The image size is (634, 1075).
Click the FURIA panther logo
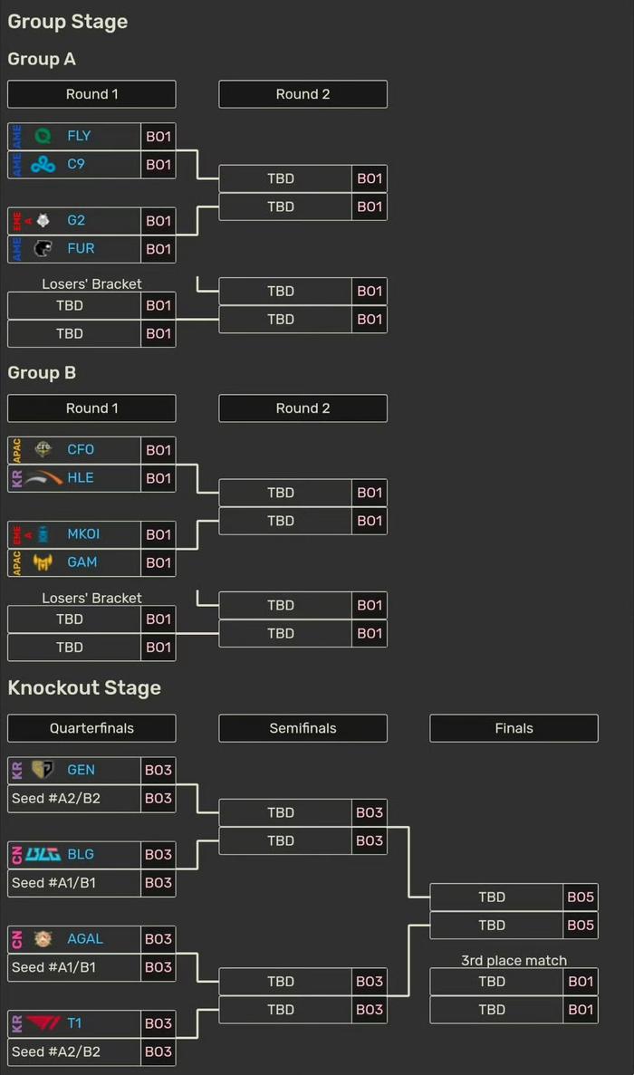[x=43, y=248]
